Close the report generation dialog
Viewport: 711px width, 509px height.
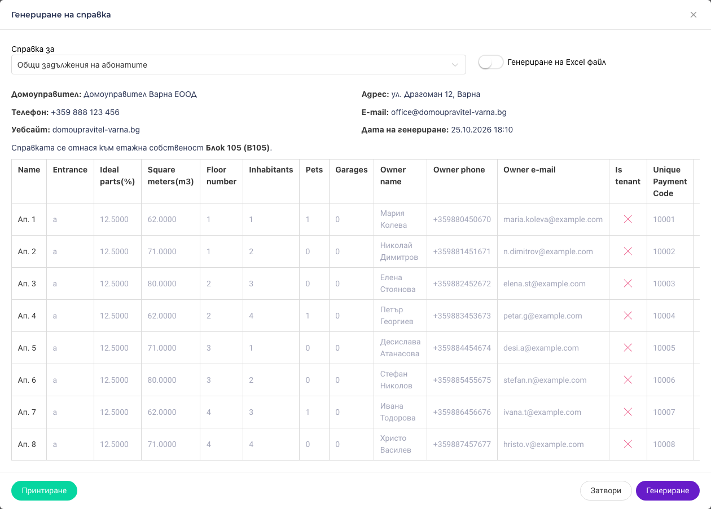(694, 15)
